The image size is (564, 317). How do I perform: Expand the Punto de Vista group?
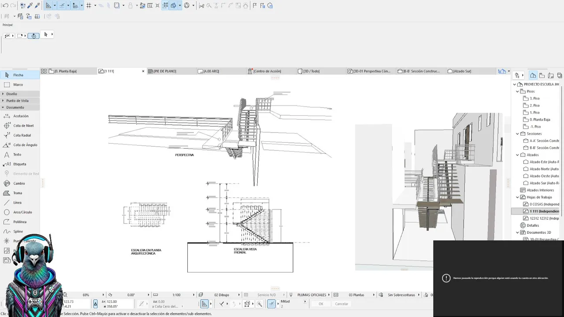point(20,101)
